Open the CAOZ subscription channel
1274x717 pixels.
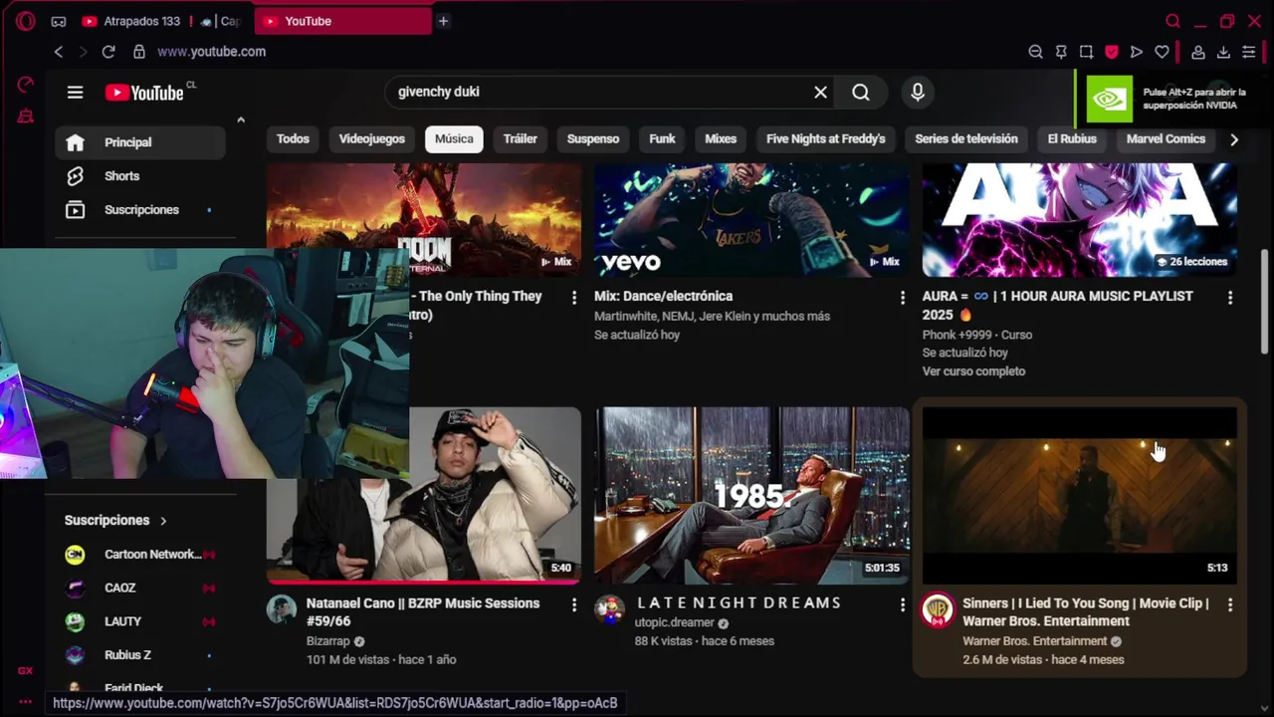pyautogui.click(x=140, y=589)
